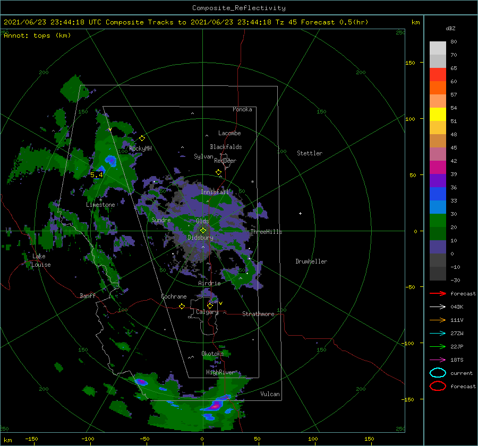478x446 pixels.
Task: Pick the bright green 20-30 dBZ swatch
Action: [x=438, y=221]
